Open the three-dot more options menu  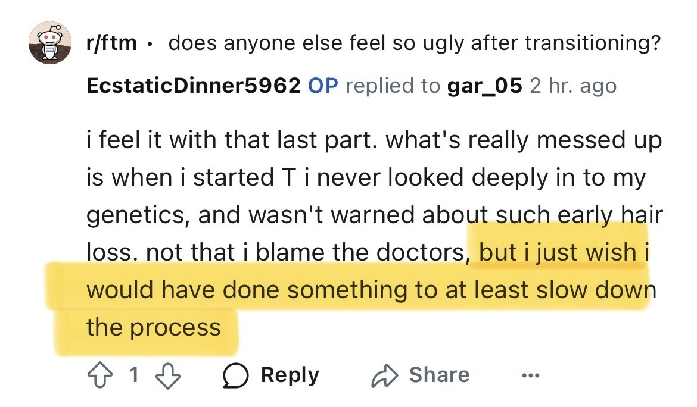click(x=530, y=376)
